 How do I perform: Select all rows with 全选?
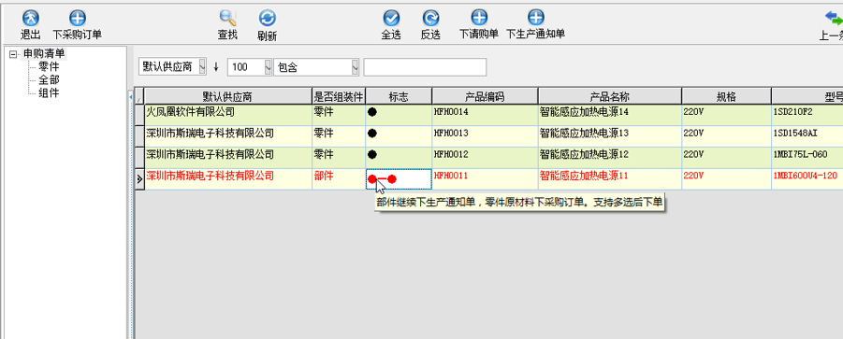tap(391, 19)
